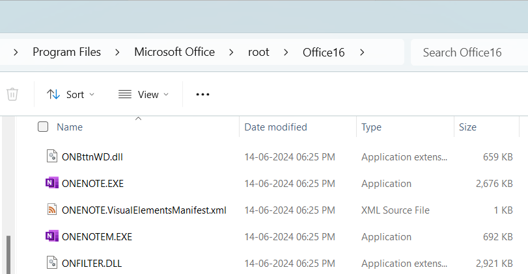Go to Microsoft Office in breadcrumb

(x=174, y=52)
